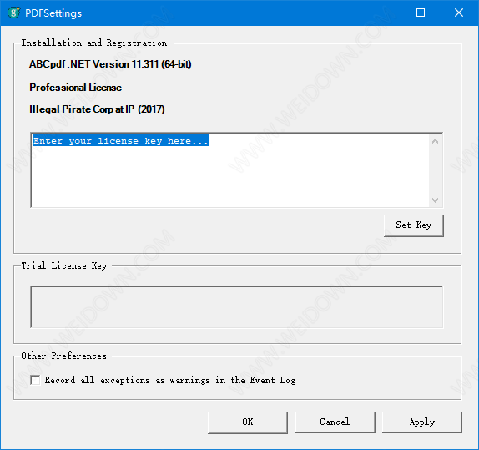
Task: Apply the current settings
Action: (422, 422)
